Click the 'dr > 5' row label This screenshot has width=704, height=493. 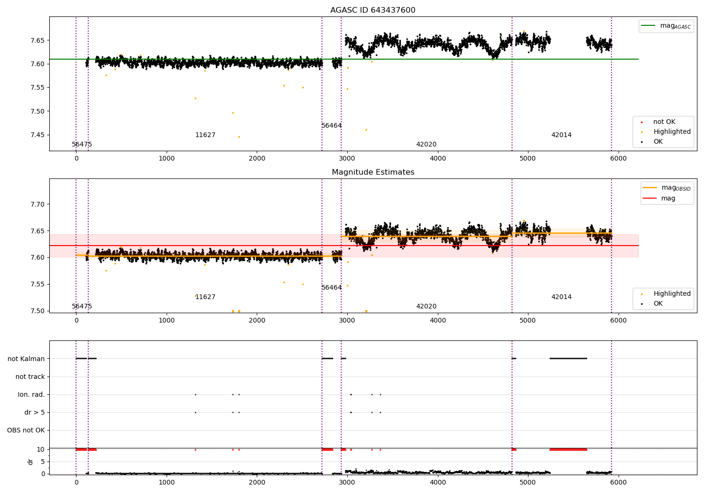[35, 413]
